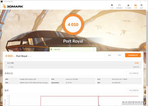Click the Load button in result header
The width and height of the screenshot is (148, 106).
pyautogui.click(x=109, y=55)
